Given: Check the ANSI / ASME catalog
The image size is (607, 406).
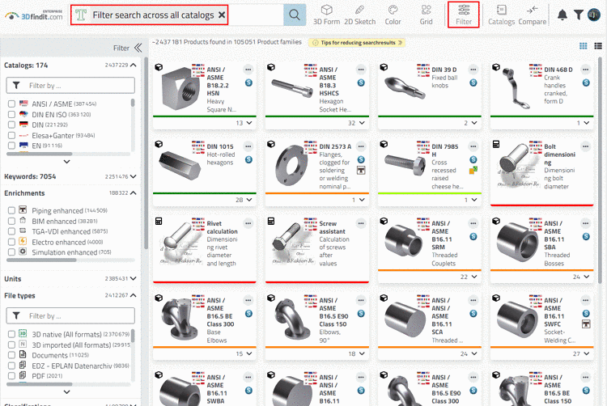Looking at the screenshot, I should (11, 104).
